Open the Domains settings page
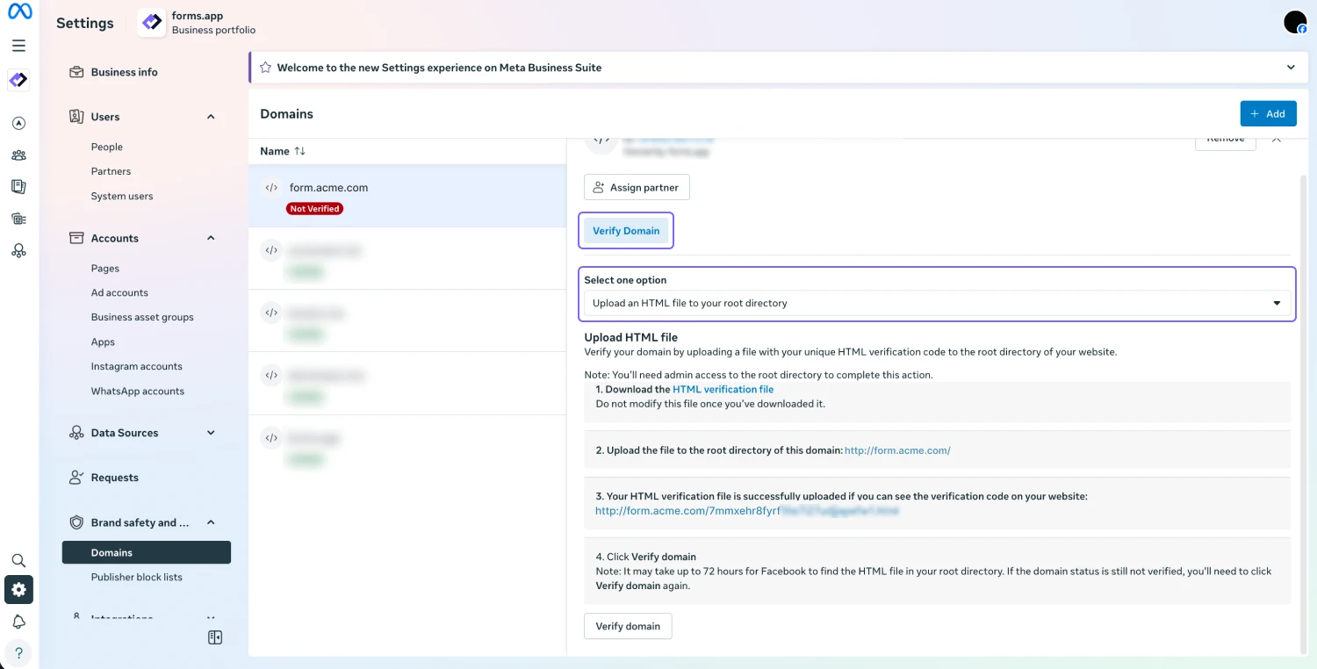1317x669 pixels. [x=112, y=552]
